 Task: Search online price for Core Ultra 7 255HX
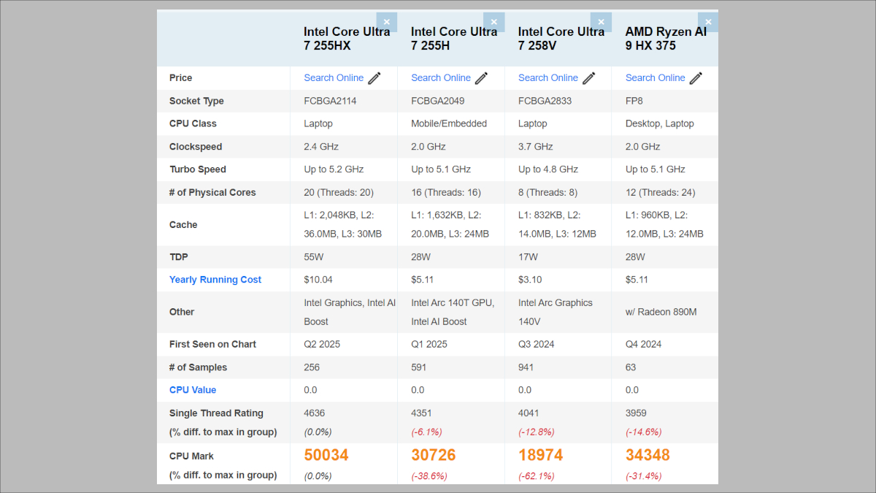click(x=334, y=78)
